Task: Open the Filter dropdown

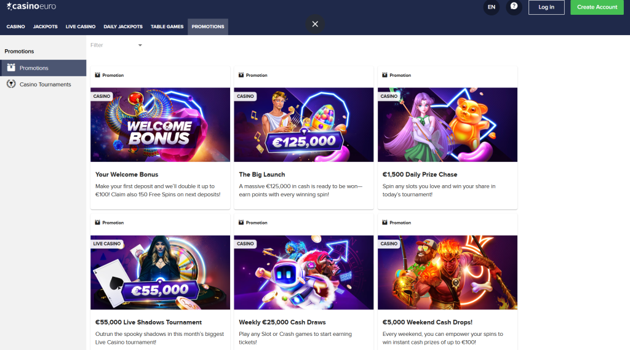Action: (x=116, y=45)
